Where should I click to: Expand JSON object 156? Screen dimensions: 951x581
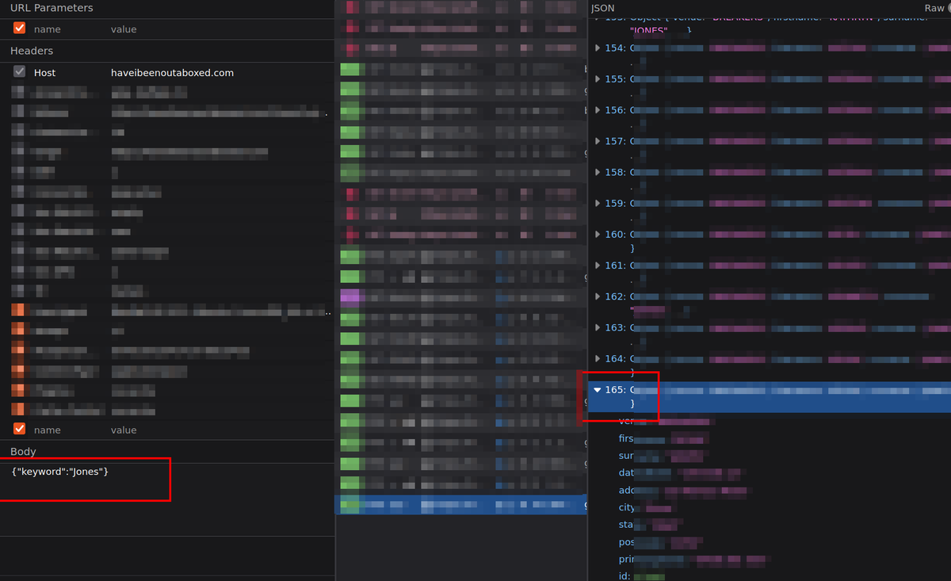pyautogui.click(x=598, y=110)
